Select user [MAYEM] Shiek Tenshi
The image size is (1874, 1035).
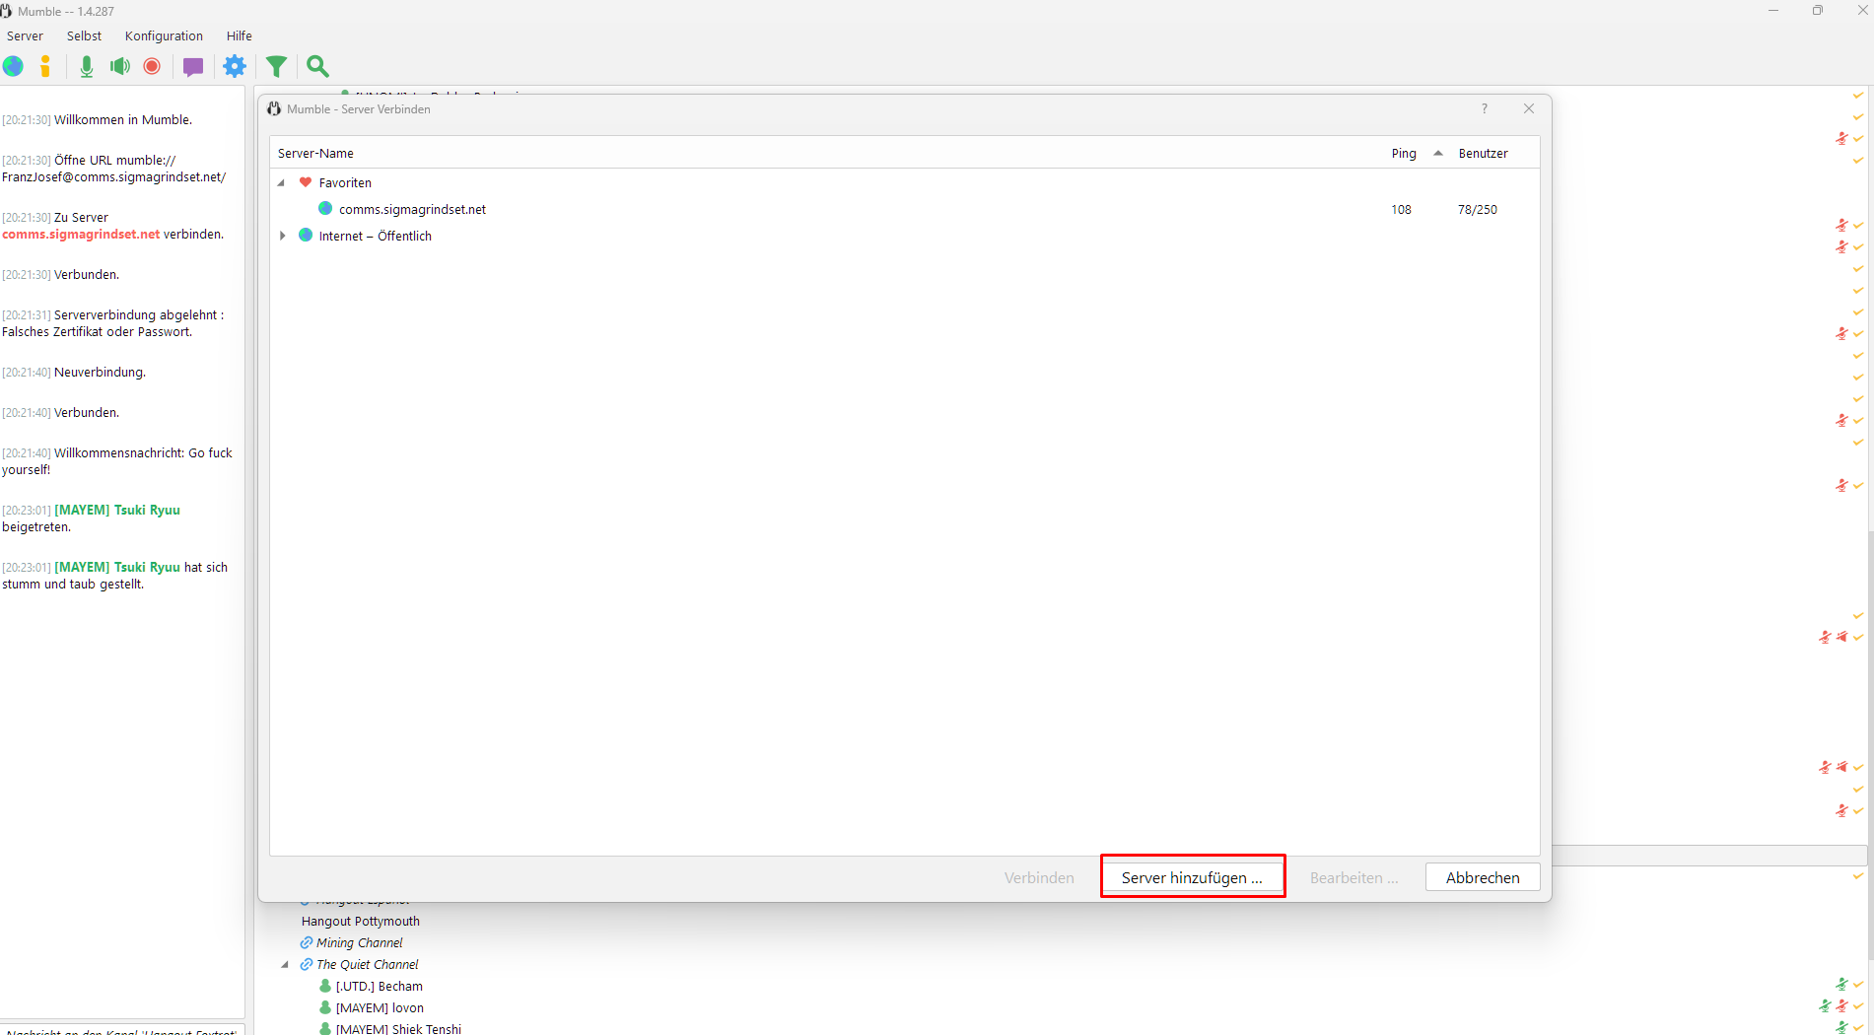point(398,1028)
